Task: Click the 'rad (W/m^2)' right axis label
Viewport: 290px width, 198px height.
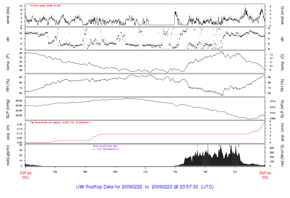Action: (x=282, y=155)
